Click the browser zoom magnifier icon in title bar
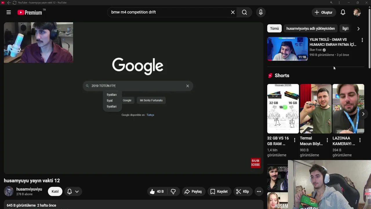 (331, 3)
